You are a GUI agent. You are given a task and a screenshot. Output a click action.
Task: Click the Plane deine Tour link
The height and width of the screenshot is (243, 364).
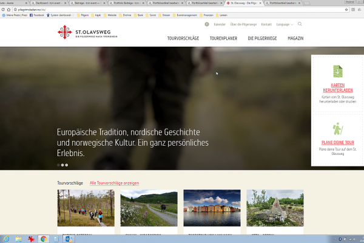click(338, 142)
